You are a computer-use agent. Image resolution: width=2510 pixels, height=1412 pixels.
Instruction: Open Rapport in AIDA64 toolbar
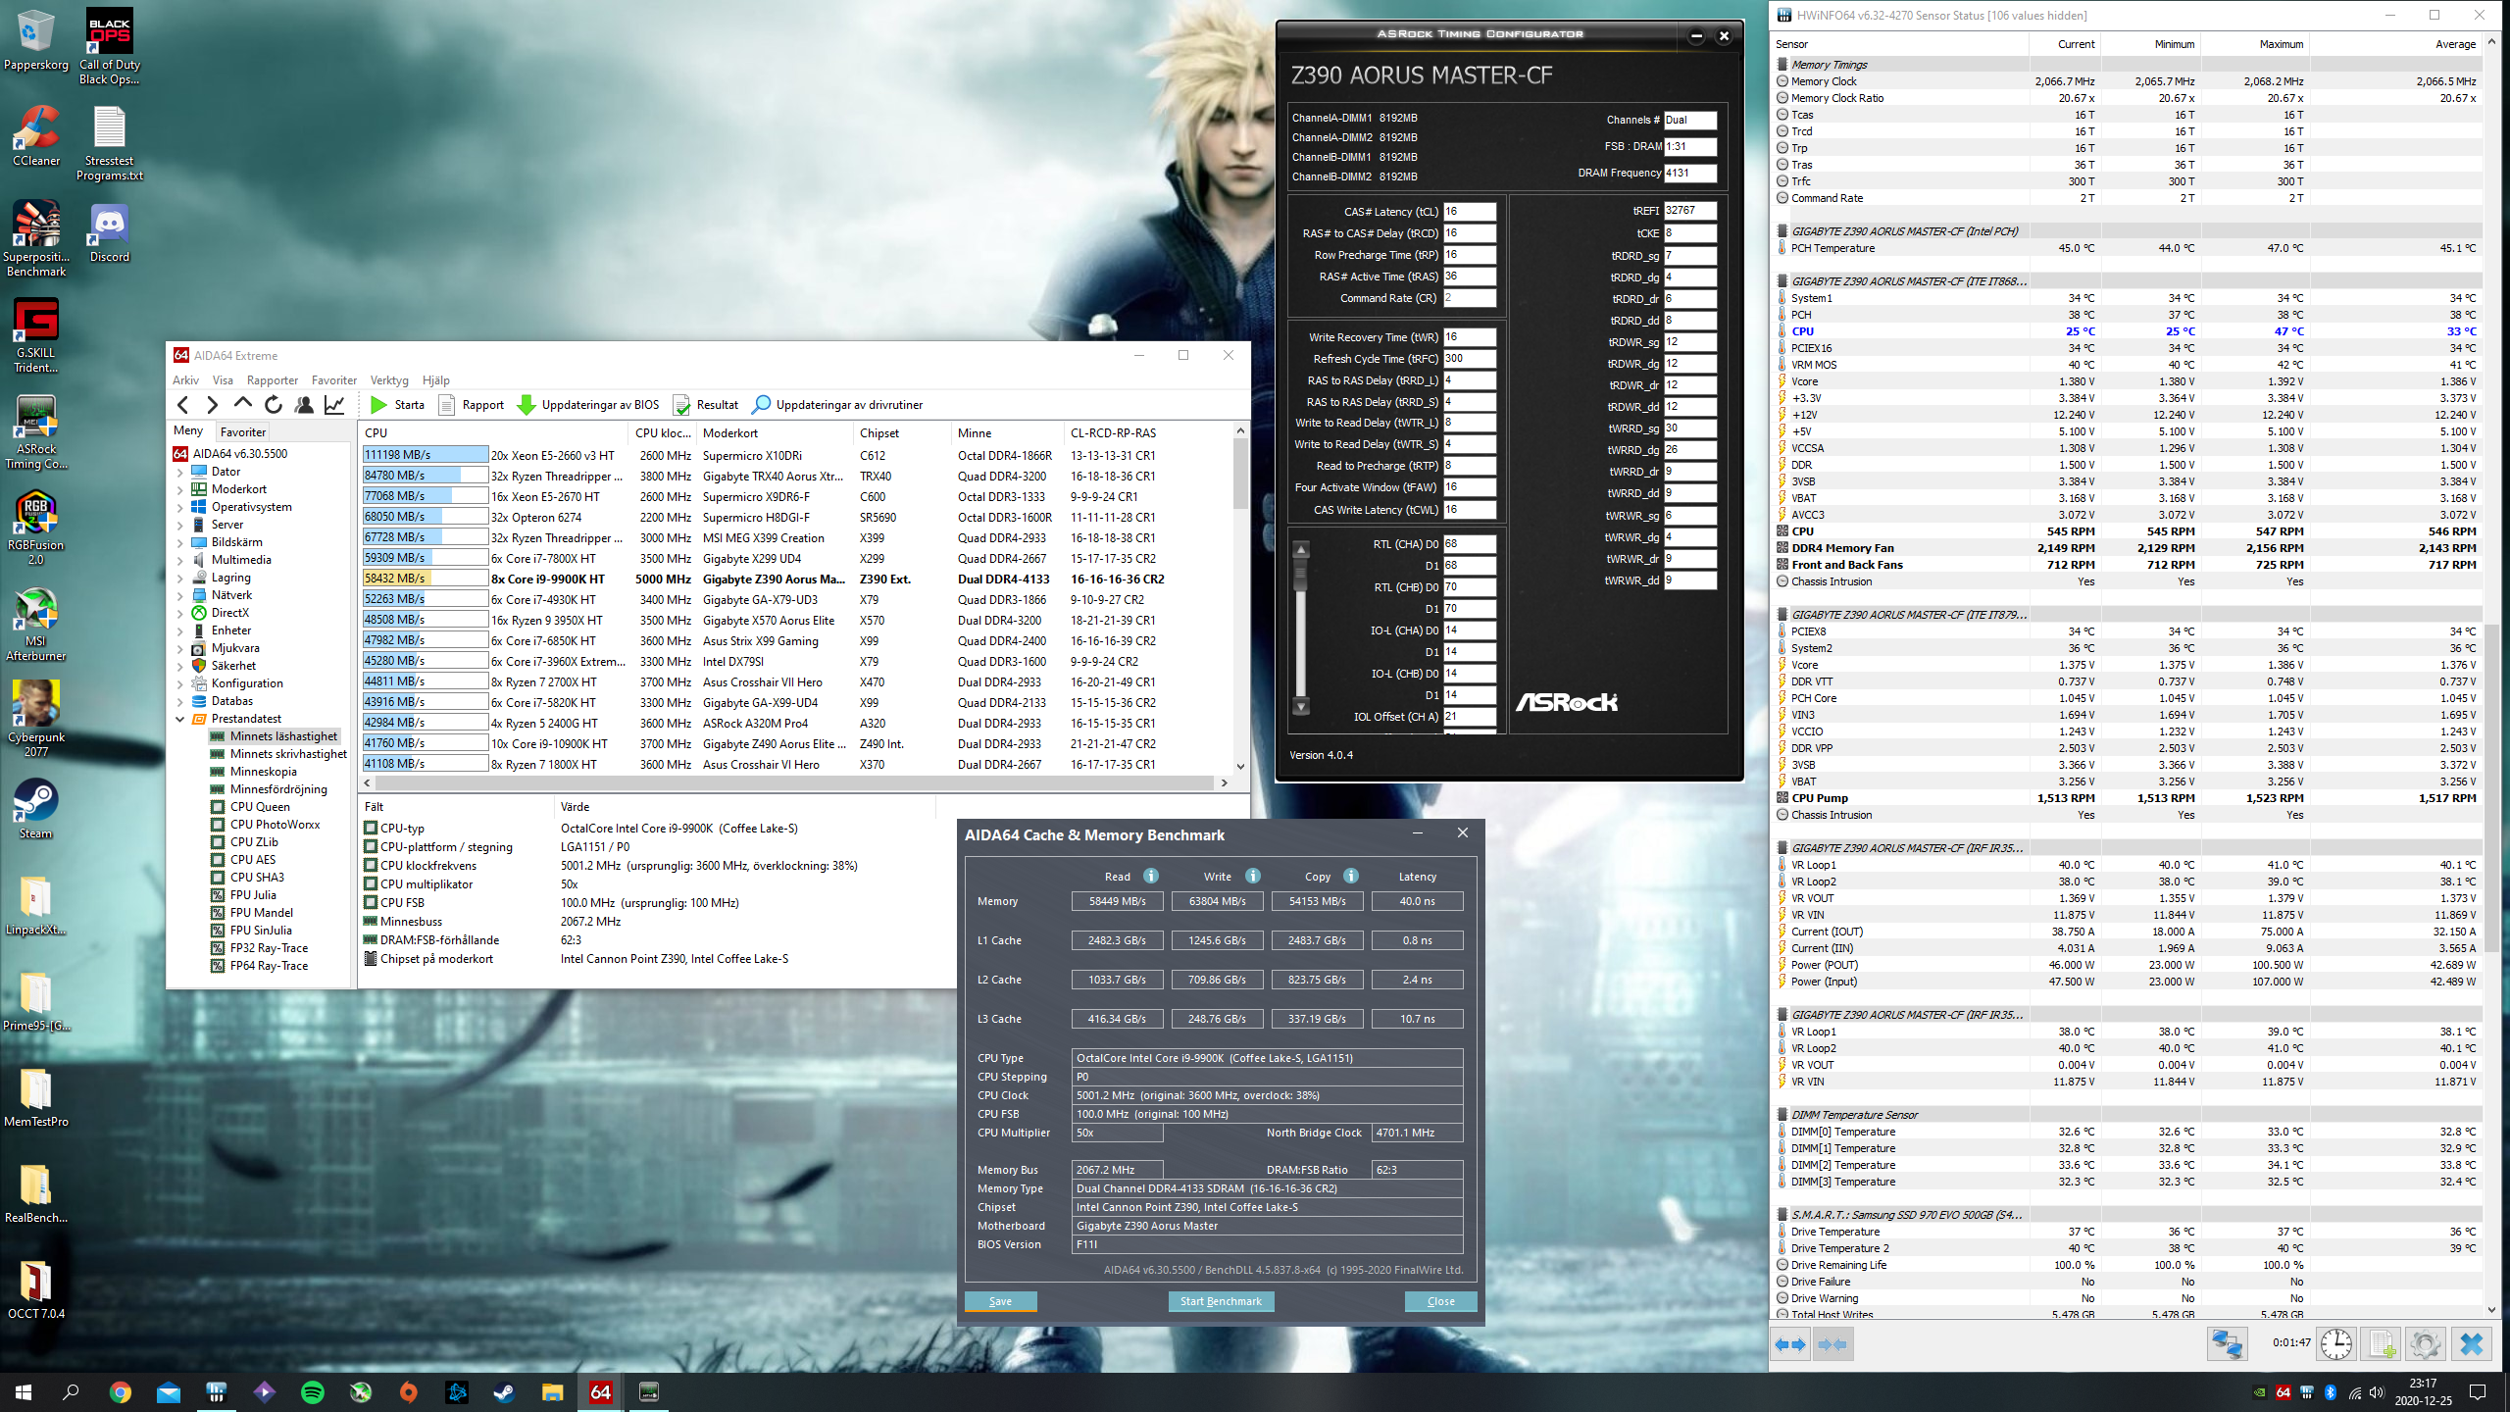(x=471, y=405)
